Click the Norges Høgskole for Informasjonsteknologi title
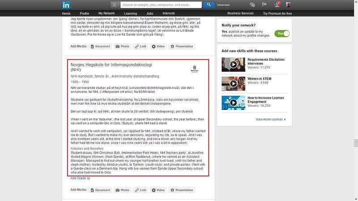This screenshot has width=358, height=201. point(111,67)
